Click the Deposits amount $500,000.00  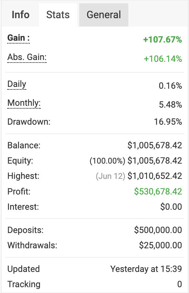[158, 230]
